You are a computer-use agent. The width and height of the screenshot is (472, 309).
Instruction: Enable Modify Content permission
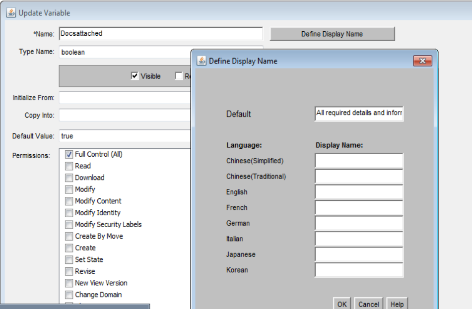[x=69, y=201]
